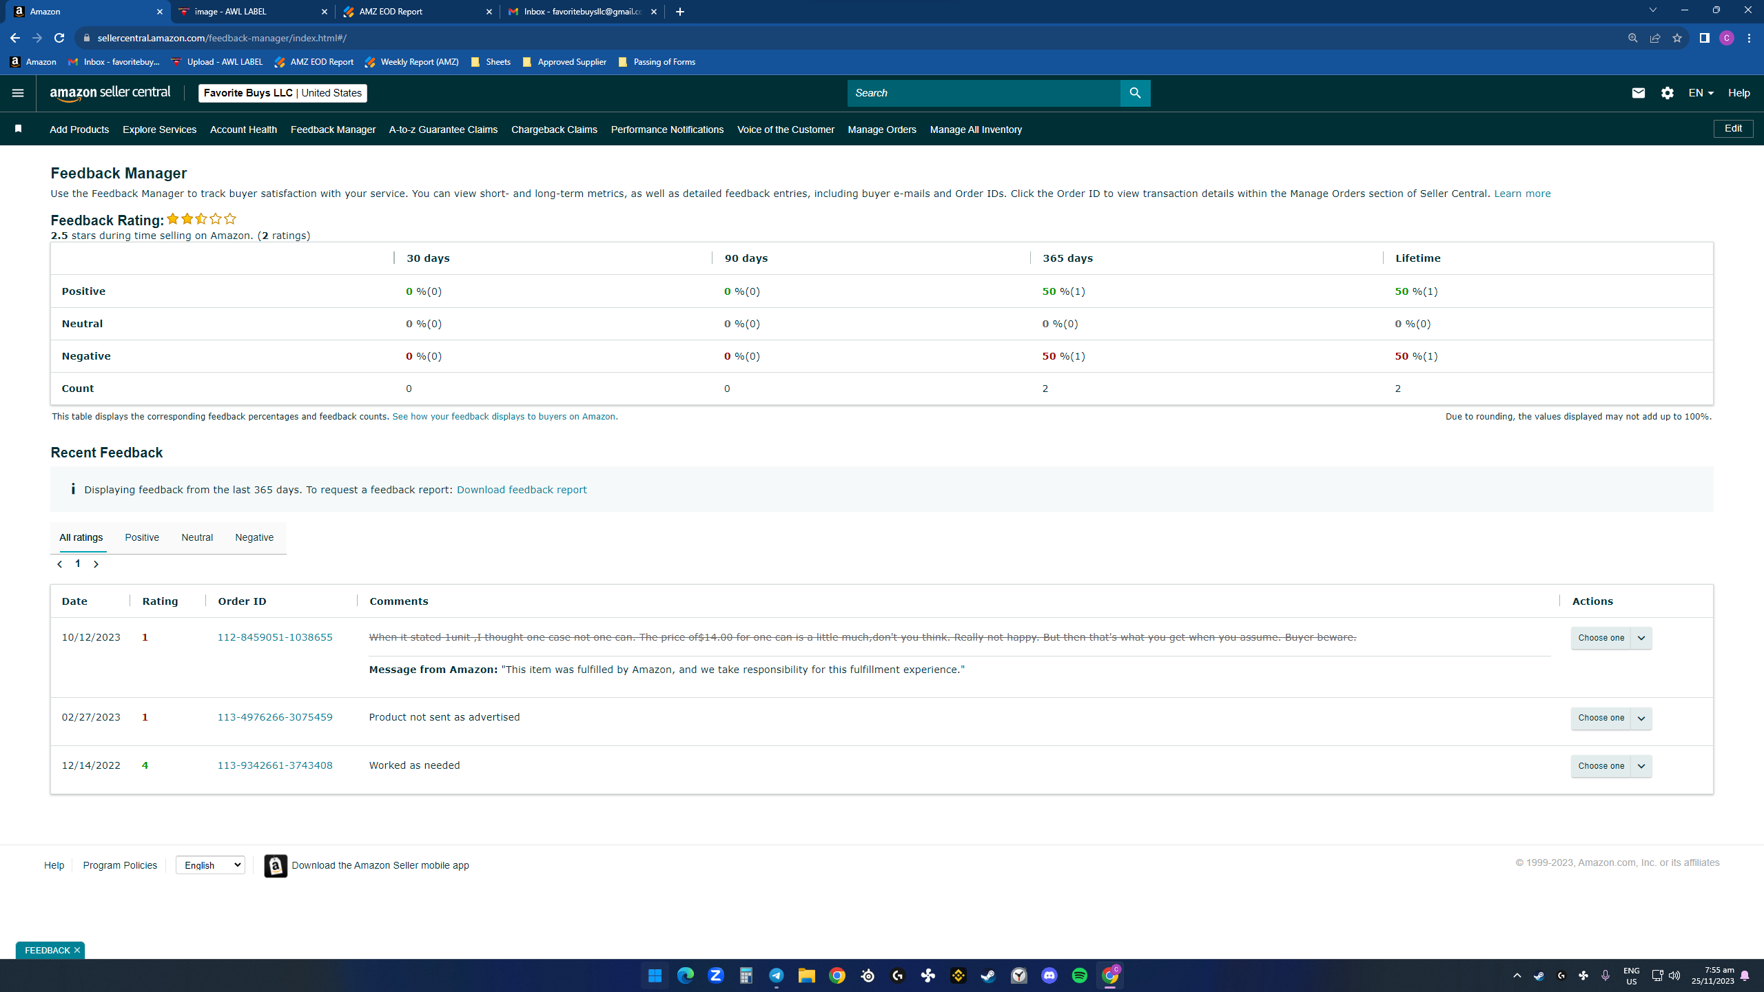Go to next feedback page arrow
The width and height of the screenshot is (1764, 992).
[96, 564]
